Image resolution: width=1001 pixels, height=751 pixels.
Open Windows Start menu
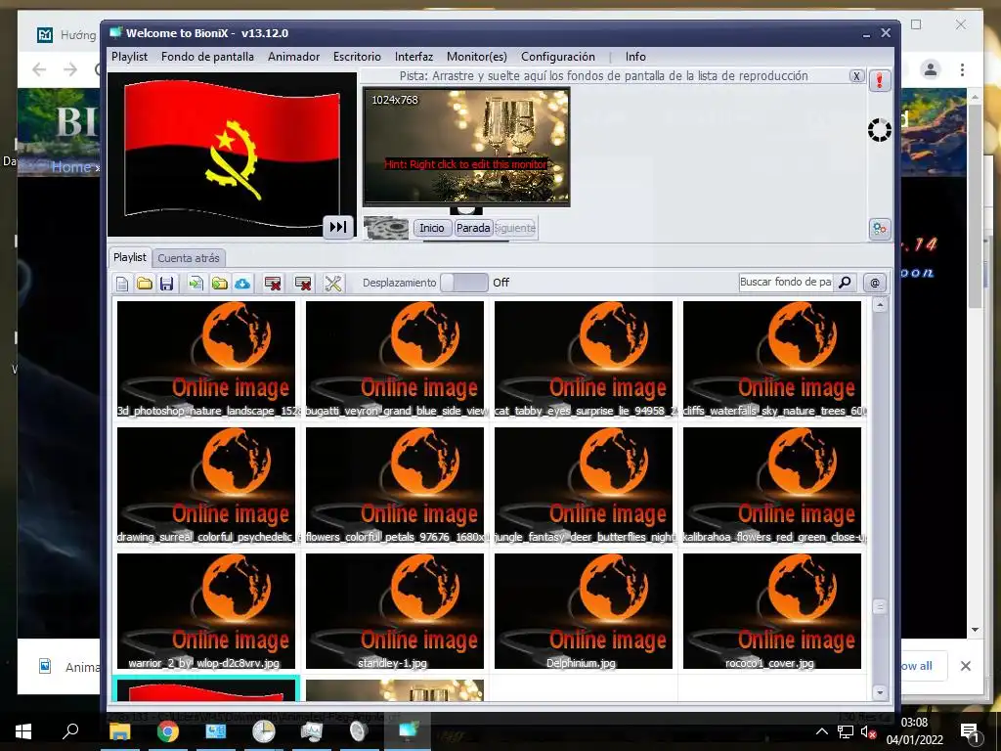coord(23,731)
